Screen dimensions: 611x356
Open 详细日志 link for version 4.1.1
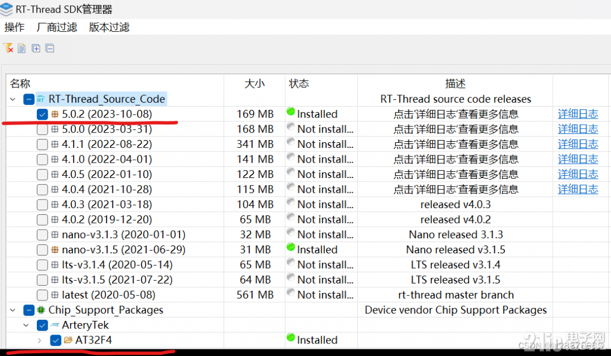(x=578, y=145)
